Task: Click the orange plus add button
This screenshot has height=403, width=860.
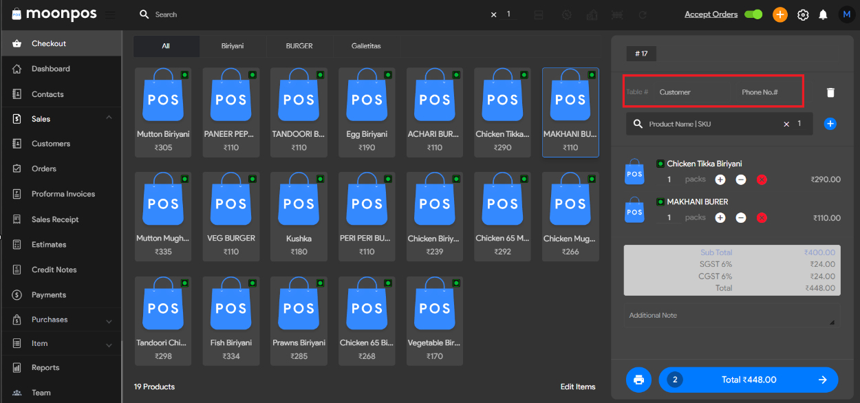Action: pyautogui.click(x=780, y=14)
